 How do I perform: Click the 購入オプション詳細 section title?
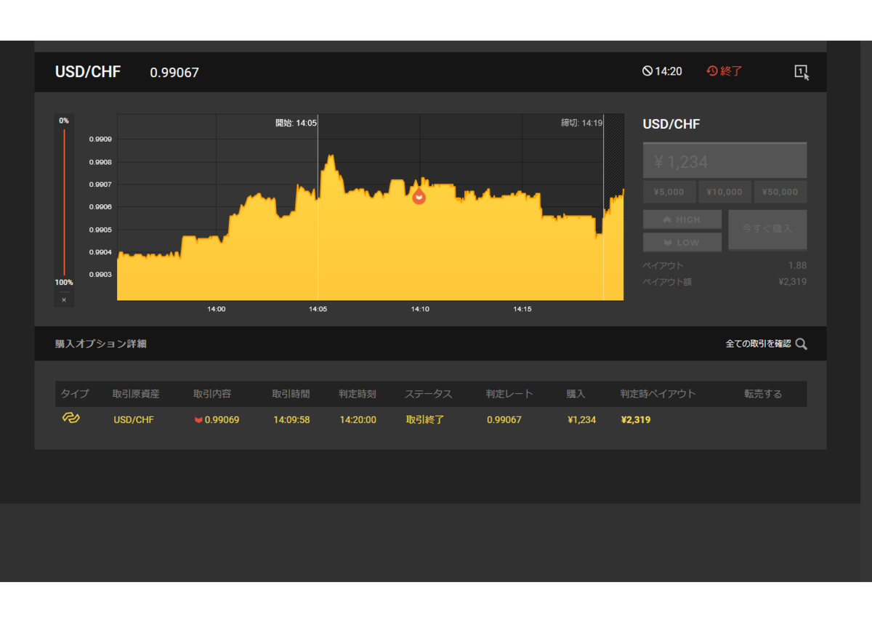(x=101, y=344)
